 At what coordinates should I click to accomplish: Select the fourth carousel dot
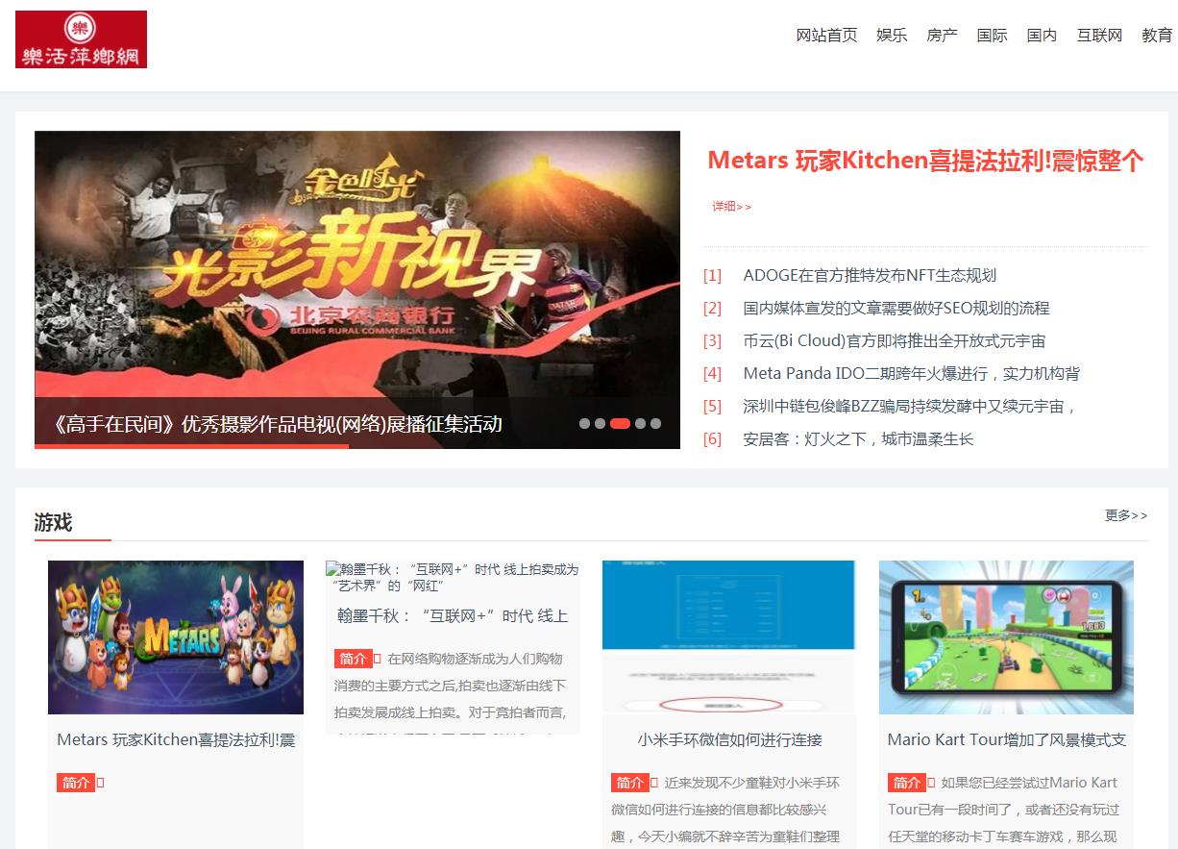[640, 423]
